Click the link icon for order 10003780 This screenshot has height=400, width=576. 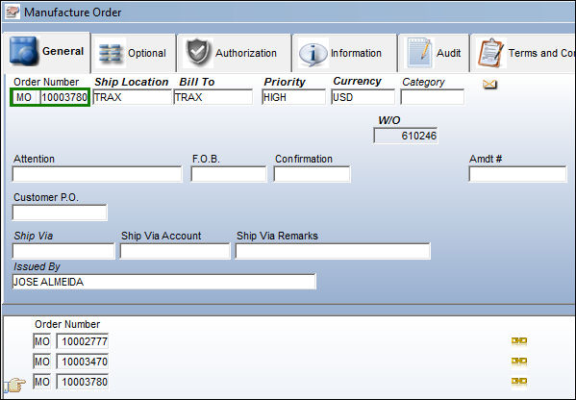pos(519,382)
